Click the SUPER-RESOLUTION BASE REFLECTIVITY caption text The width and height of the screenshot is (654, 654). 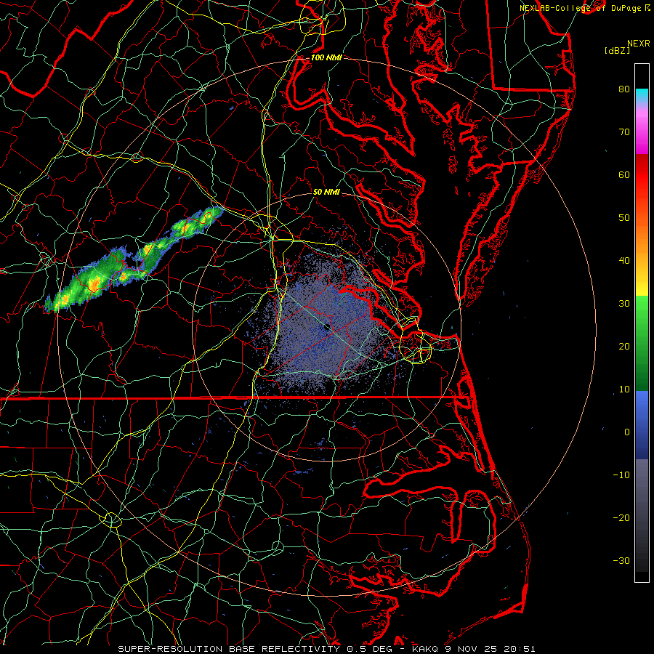(229, 649)
